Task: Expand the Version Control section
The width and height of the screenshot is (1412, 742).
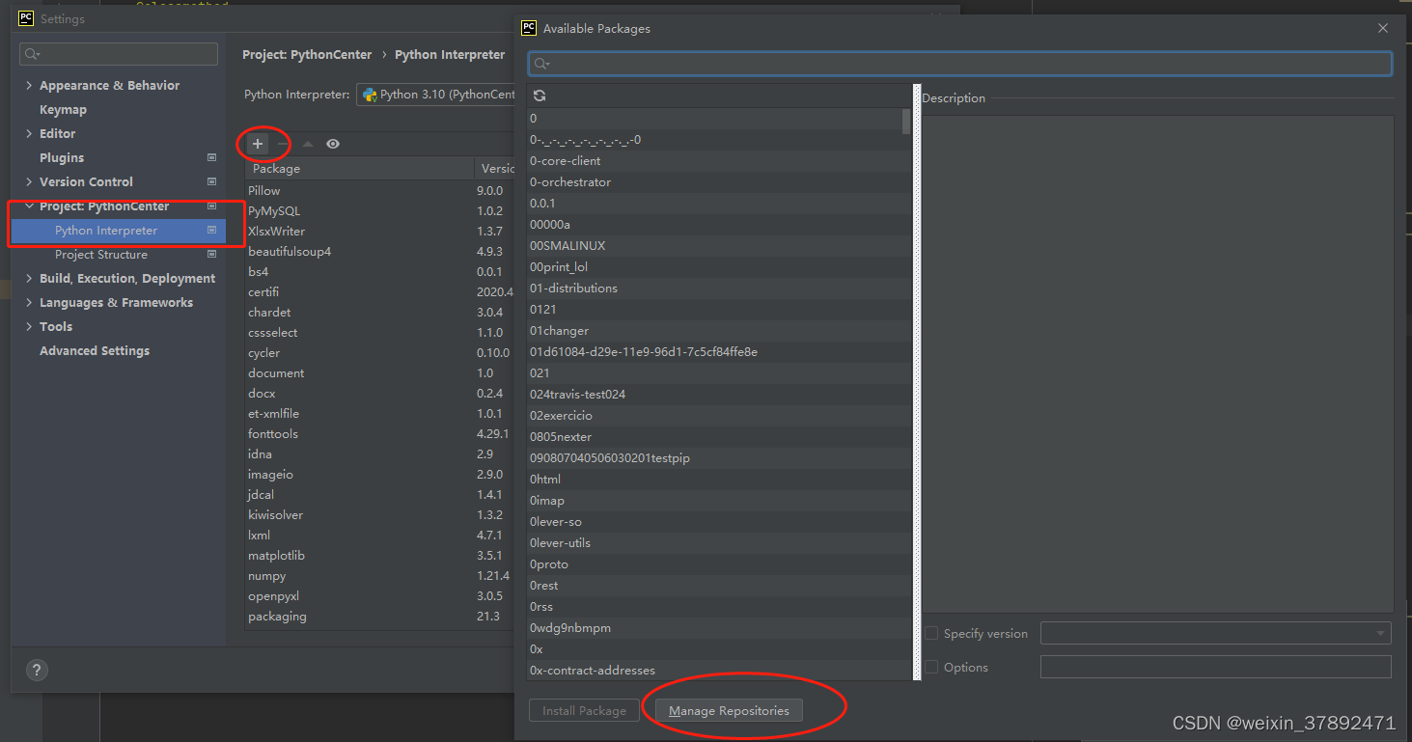Action: pyautogui.click(x=29, y=181)
